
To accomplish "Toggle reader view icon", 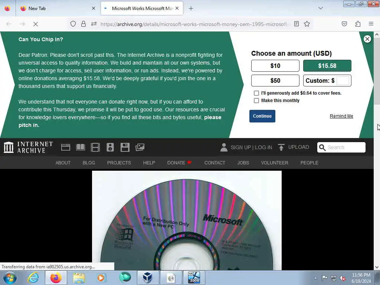I will (297, 24).
